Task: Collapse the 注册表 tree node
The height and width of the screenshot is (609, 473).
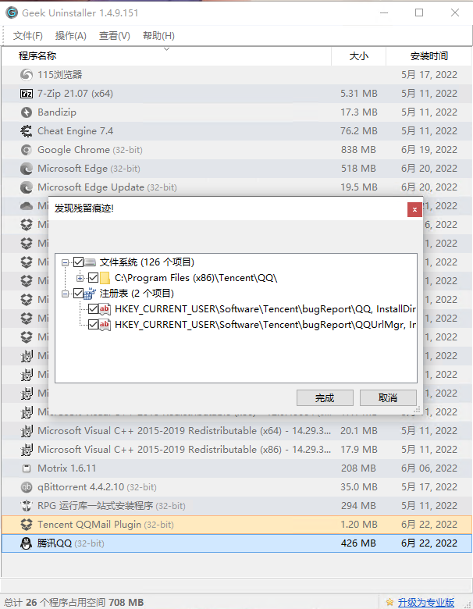Action: pos(66,294)
